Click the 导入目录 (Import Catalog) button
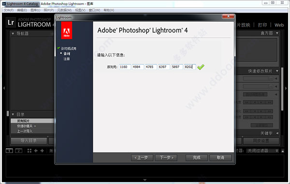 [x=29, y=140]
